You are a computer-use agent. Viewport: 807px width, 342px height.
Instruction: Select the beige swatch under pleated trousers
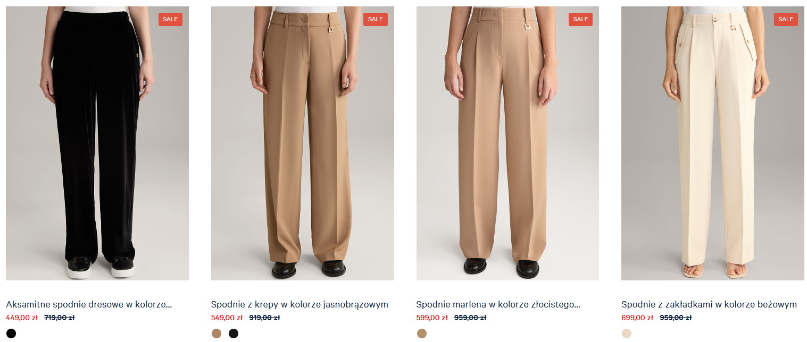click(627, 334)
